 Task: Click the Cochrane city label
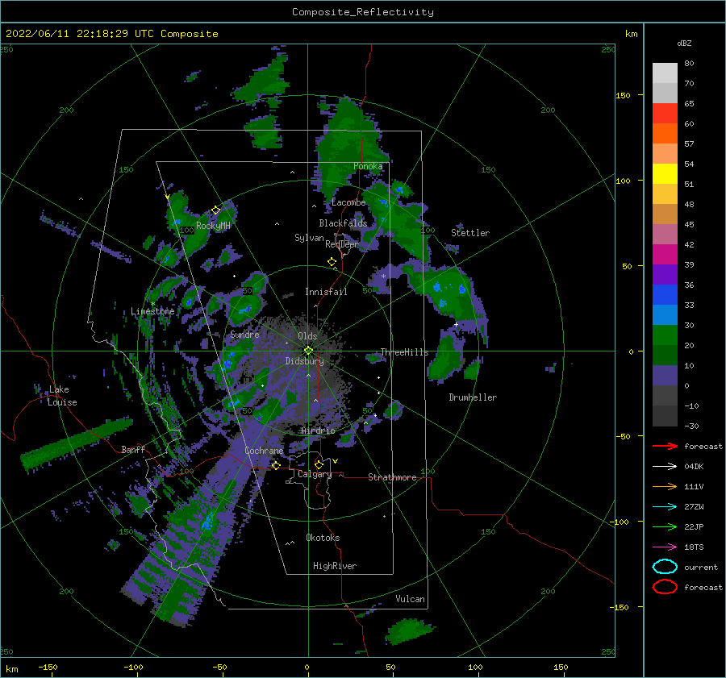[x=264, y=451]
